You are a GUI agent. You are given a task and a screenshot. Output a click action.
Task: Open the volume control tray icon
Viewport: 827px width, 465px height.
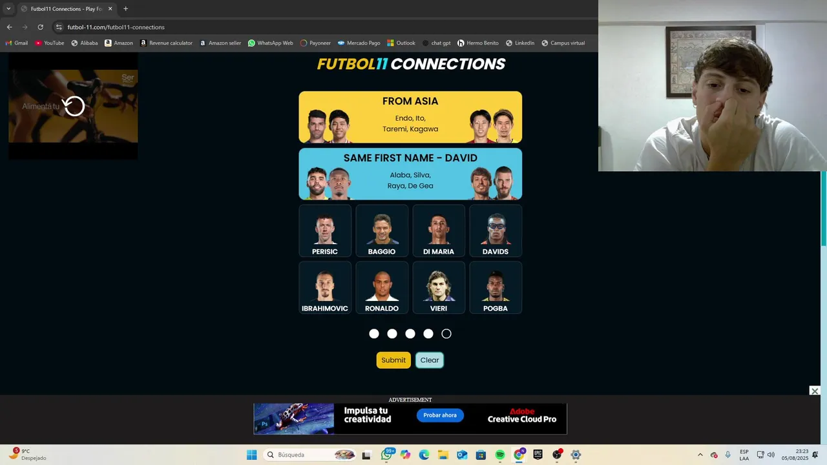[771, 455]
